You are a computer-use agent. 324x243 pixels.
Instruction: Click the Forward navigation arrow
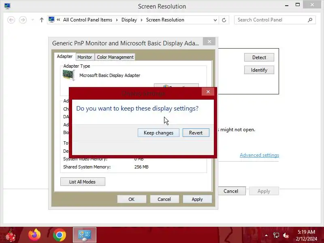(23, 20)
